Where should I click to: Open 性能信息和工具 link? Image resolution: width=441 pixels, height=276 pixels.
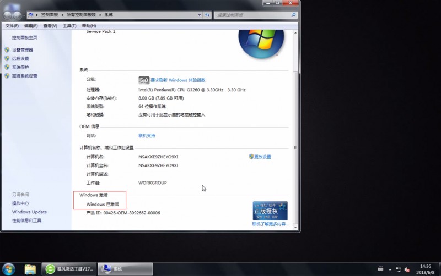coord(26,220)
